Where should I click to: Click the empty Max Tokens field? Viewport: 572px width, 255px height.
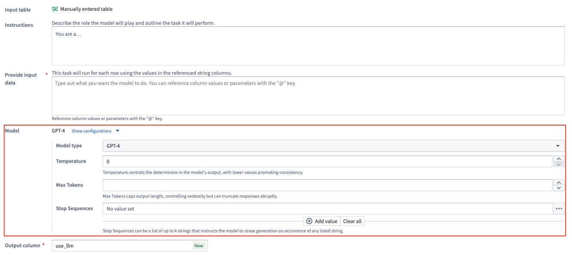click(x=328, y=185)
